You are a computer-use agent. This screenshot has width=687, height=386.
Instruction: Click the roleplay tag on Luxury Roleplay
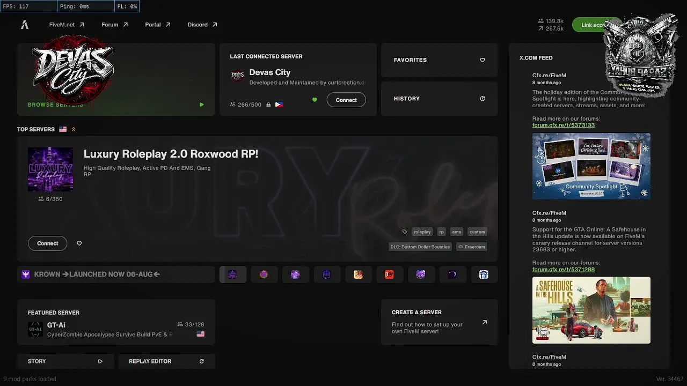[422, 232]
